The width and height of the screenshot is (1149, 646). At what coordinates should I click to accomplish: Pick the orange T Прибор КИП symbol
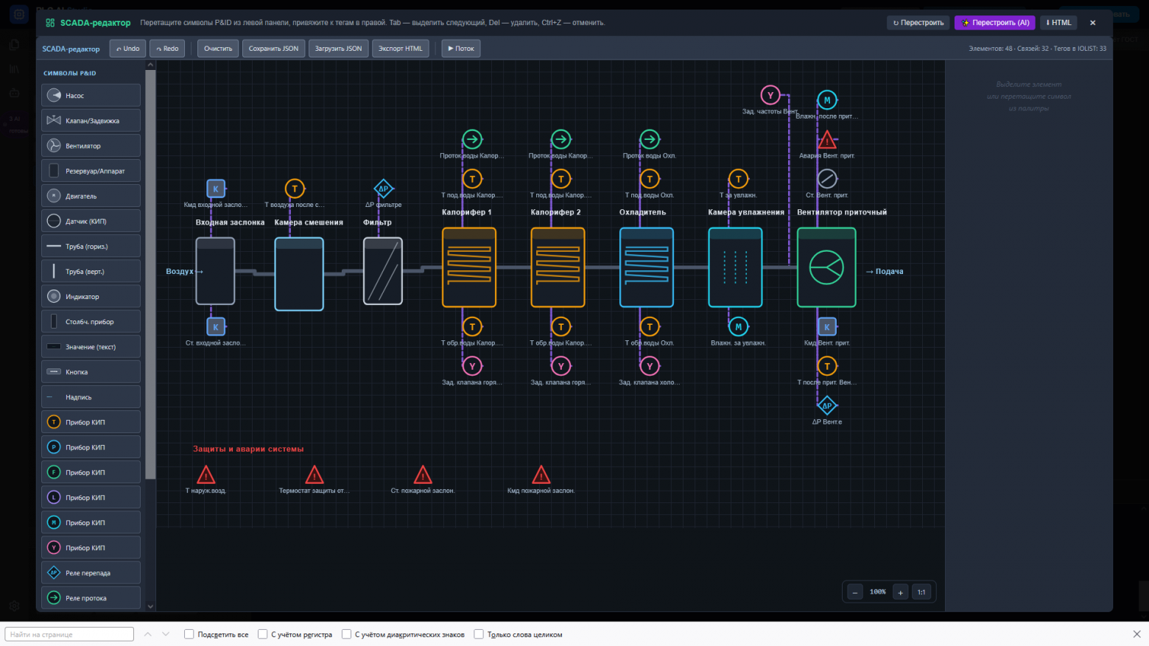[x=91, y=421]
